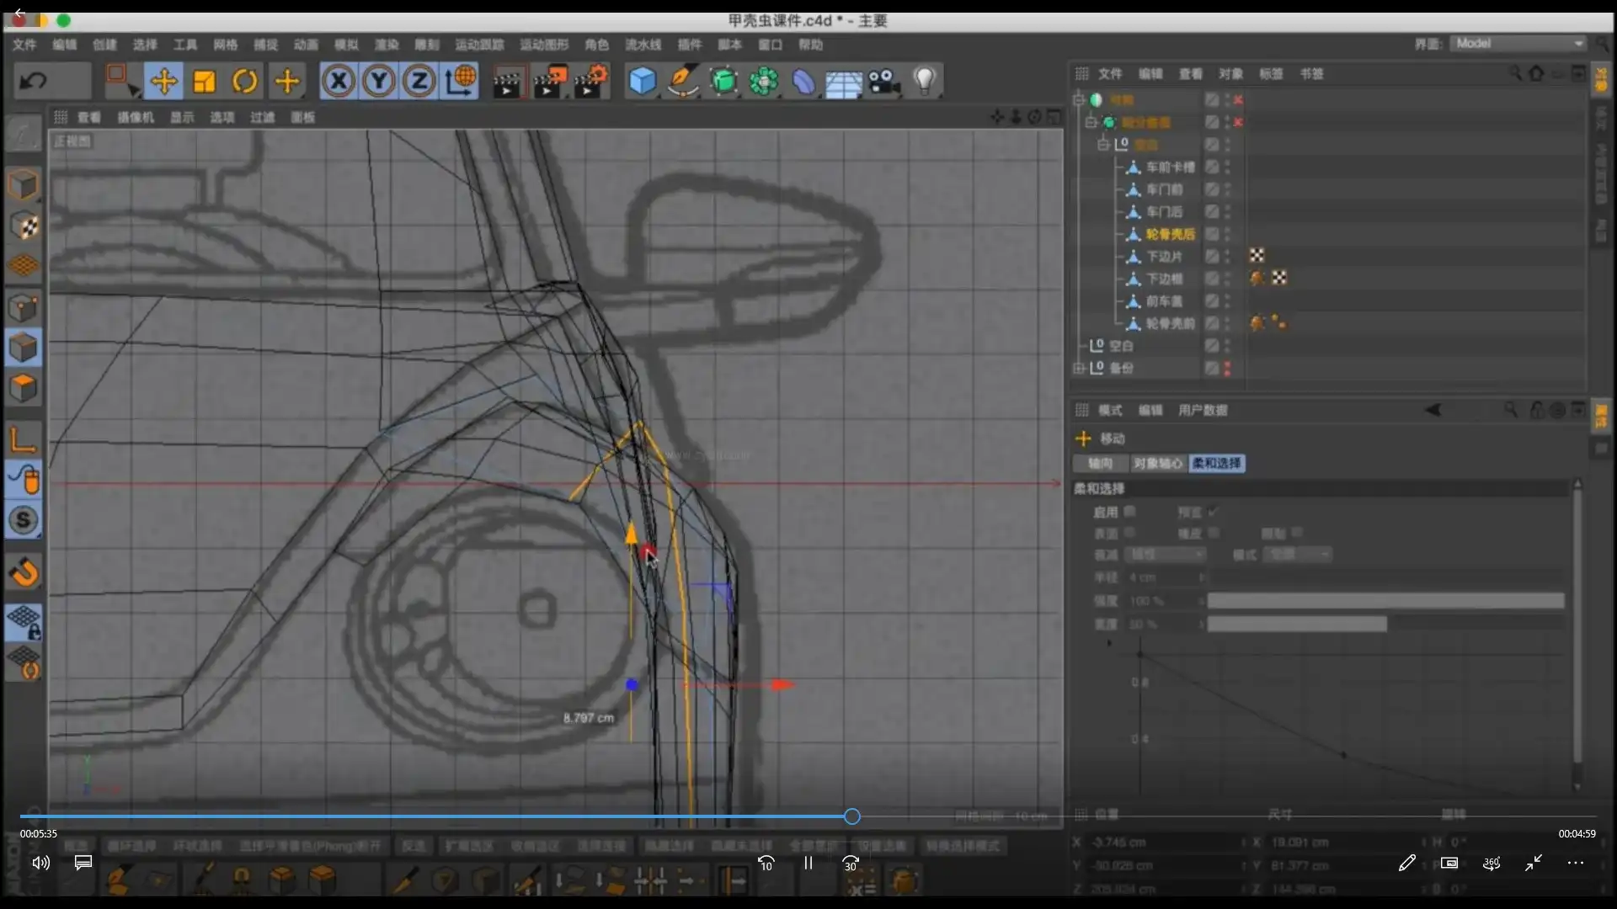The width and height of the screenshot is (1617, 909).
Task: Collapse the 备份 null in the object manager
Action: click(x=1079, y=368)
